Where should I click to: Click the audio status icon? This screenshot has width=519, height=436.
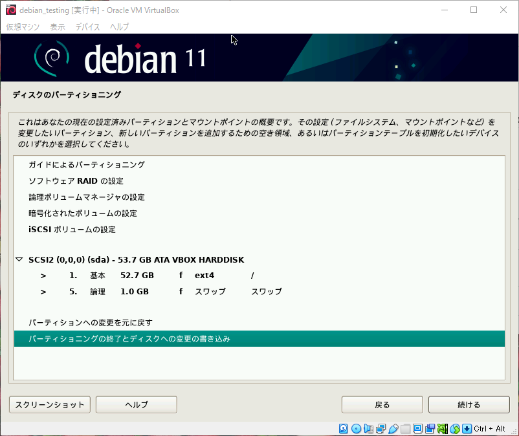tap(368, 429)
